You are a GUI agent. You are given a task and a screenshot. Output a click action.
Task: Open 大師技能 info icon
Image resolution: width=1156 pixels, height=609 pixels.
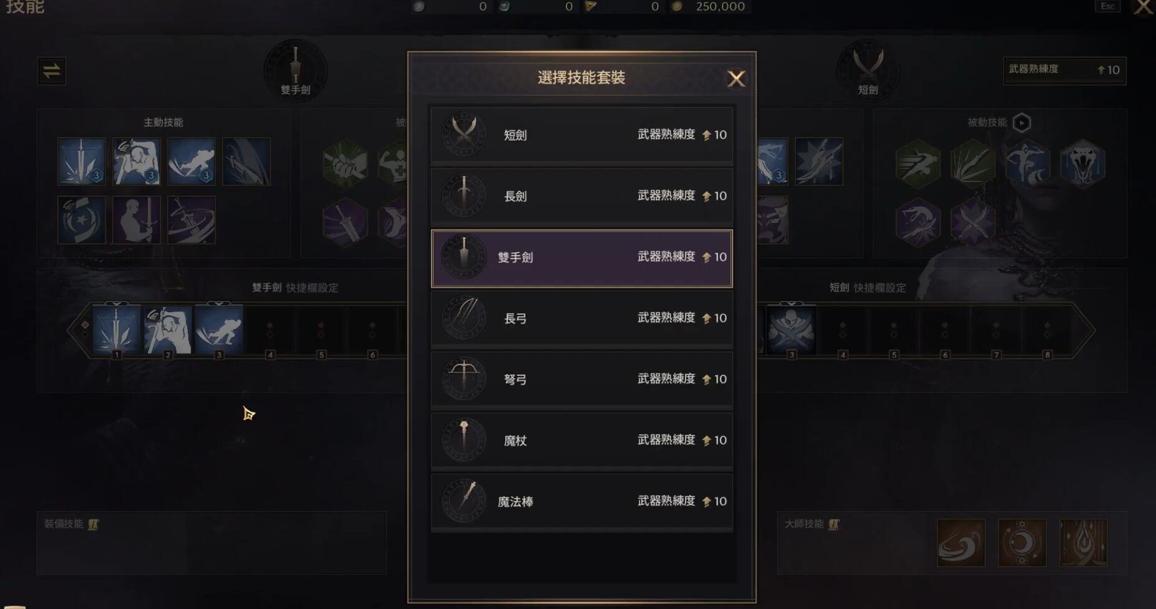pos(833,524)
